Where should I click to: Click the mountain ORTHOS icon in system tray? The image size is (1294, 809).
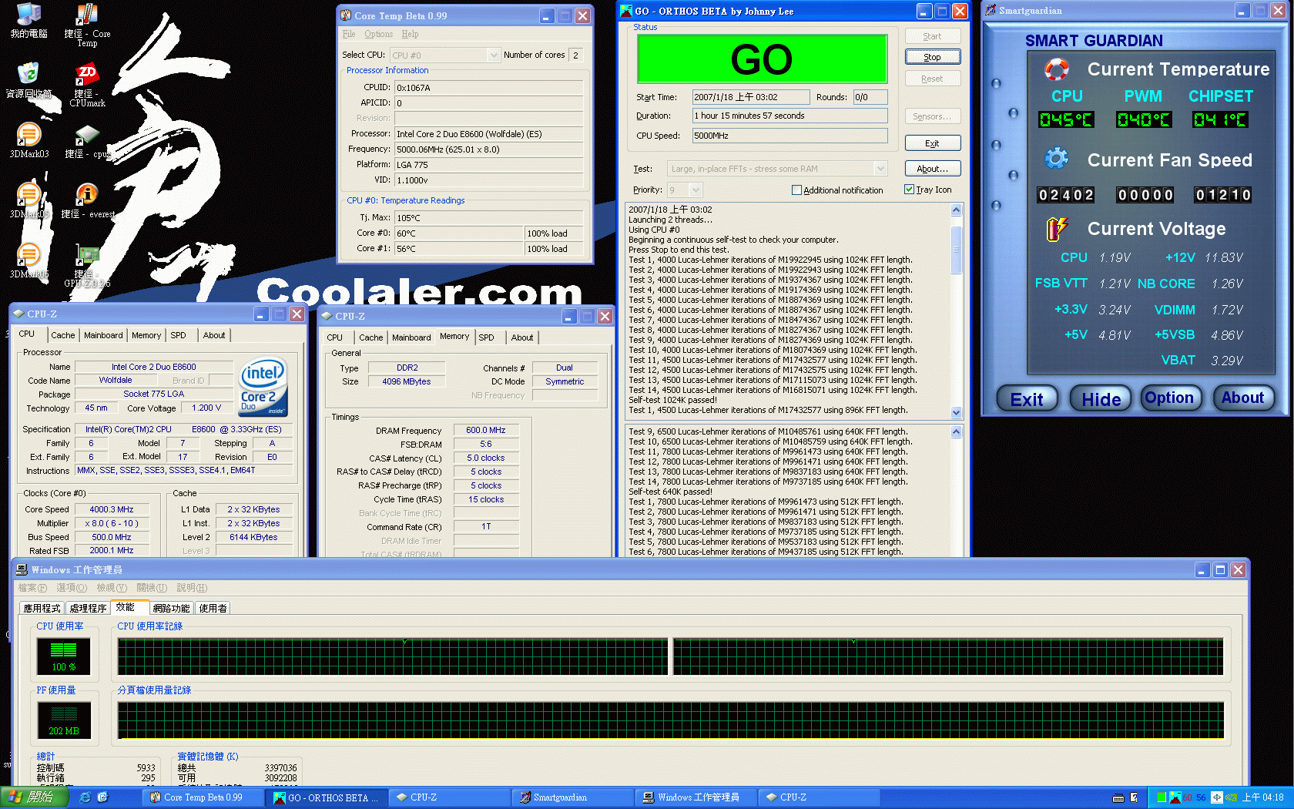pyautogui.click(x=1175, y=797)
